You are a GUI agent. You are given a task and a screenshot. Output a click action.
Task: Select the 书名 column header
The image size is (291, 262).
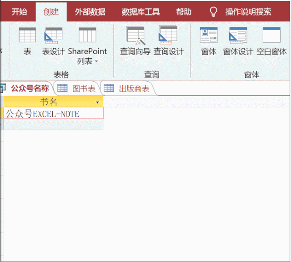pyautogui.click(x=54, y=102)
